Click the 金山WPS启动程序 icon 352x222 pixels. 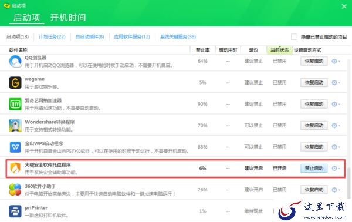[x=15, y=147]
